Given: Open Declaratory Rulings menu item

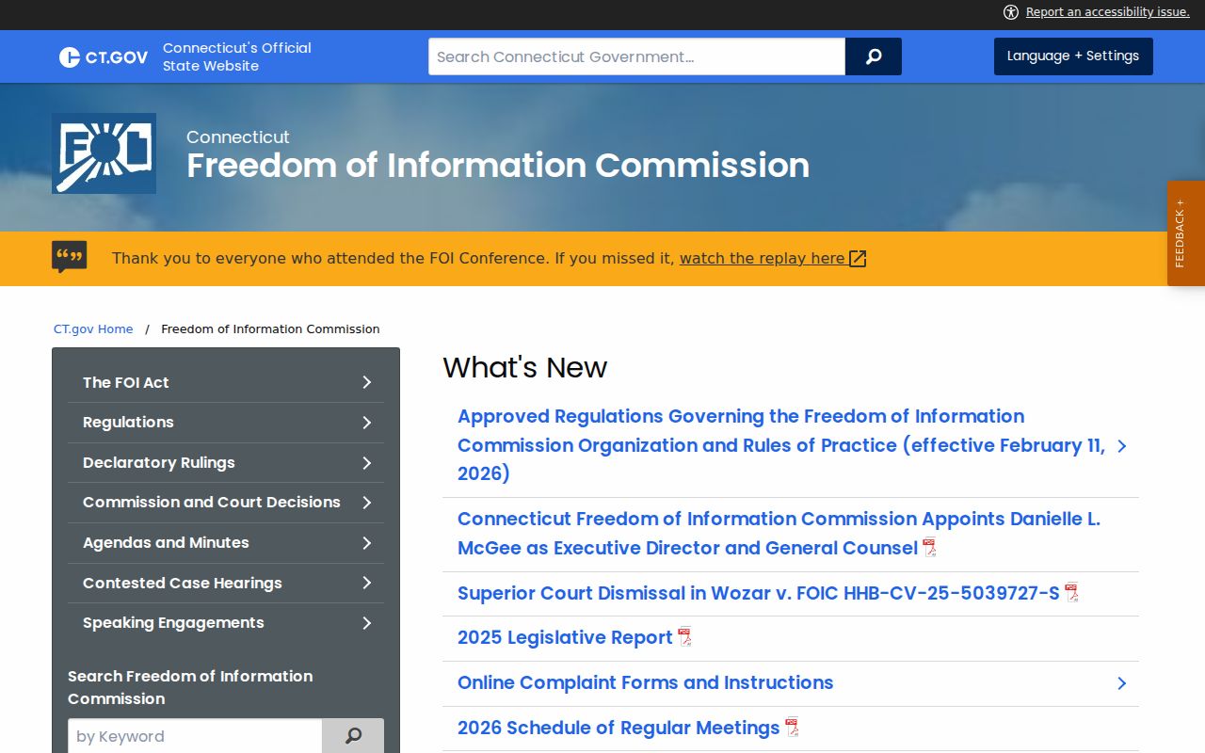Looking at the screenshot, I should coord(159,462).
